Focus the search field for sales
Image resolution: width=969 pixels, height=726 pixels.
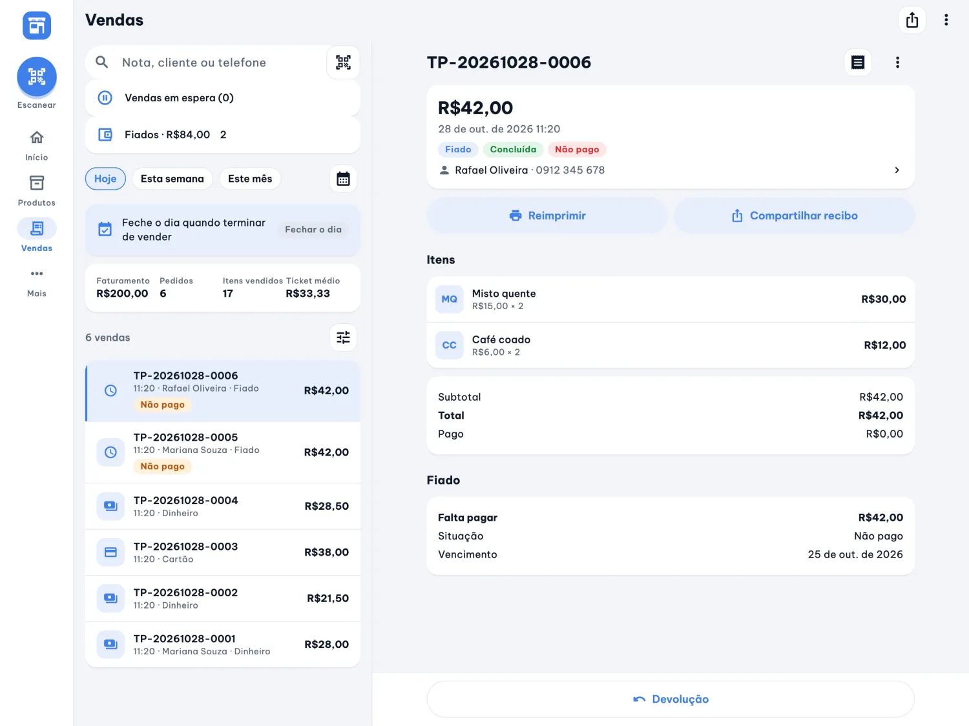coord(207,63)
